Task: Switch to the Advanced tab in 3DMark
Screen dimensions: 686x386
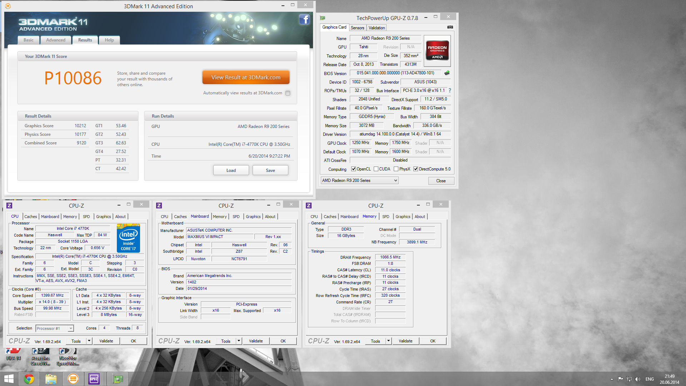Action: [x=56, y=40]
